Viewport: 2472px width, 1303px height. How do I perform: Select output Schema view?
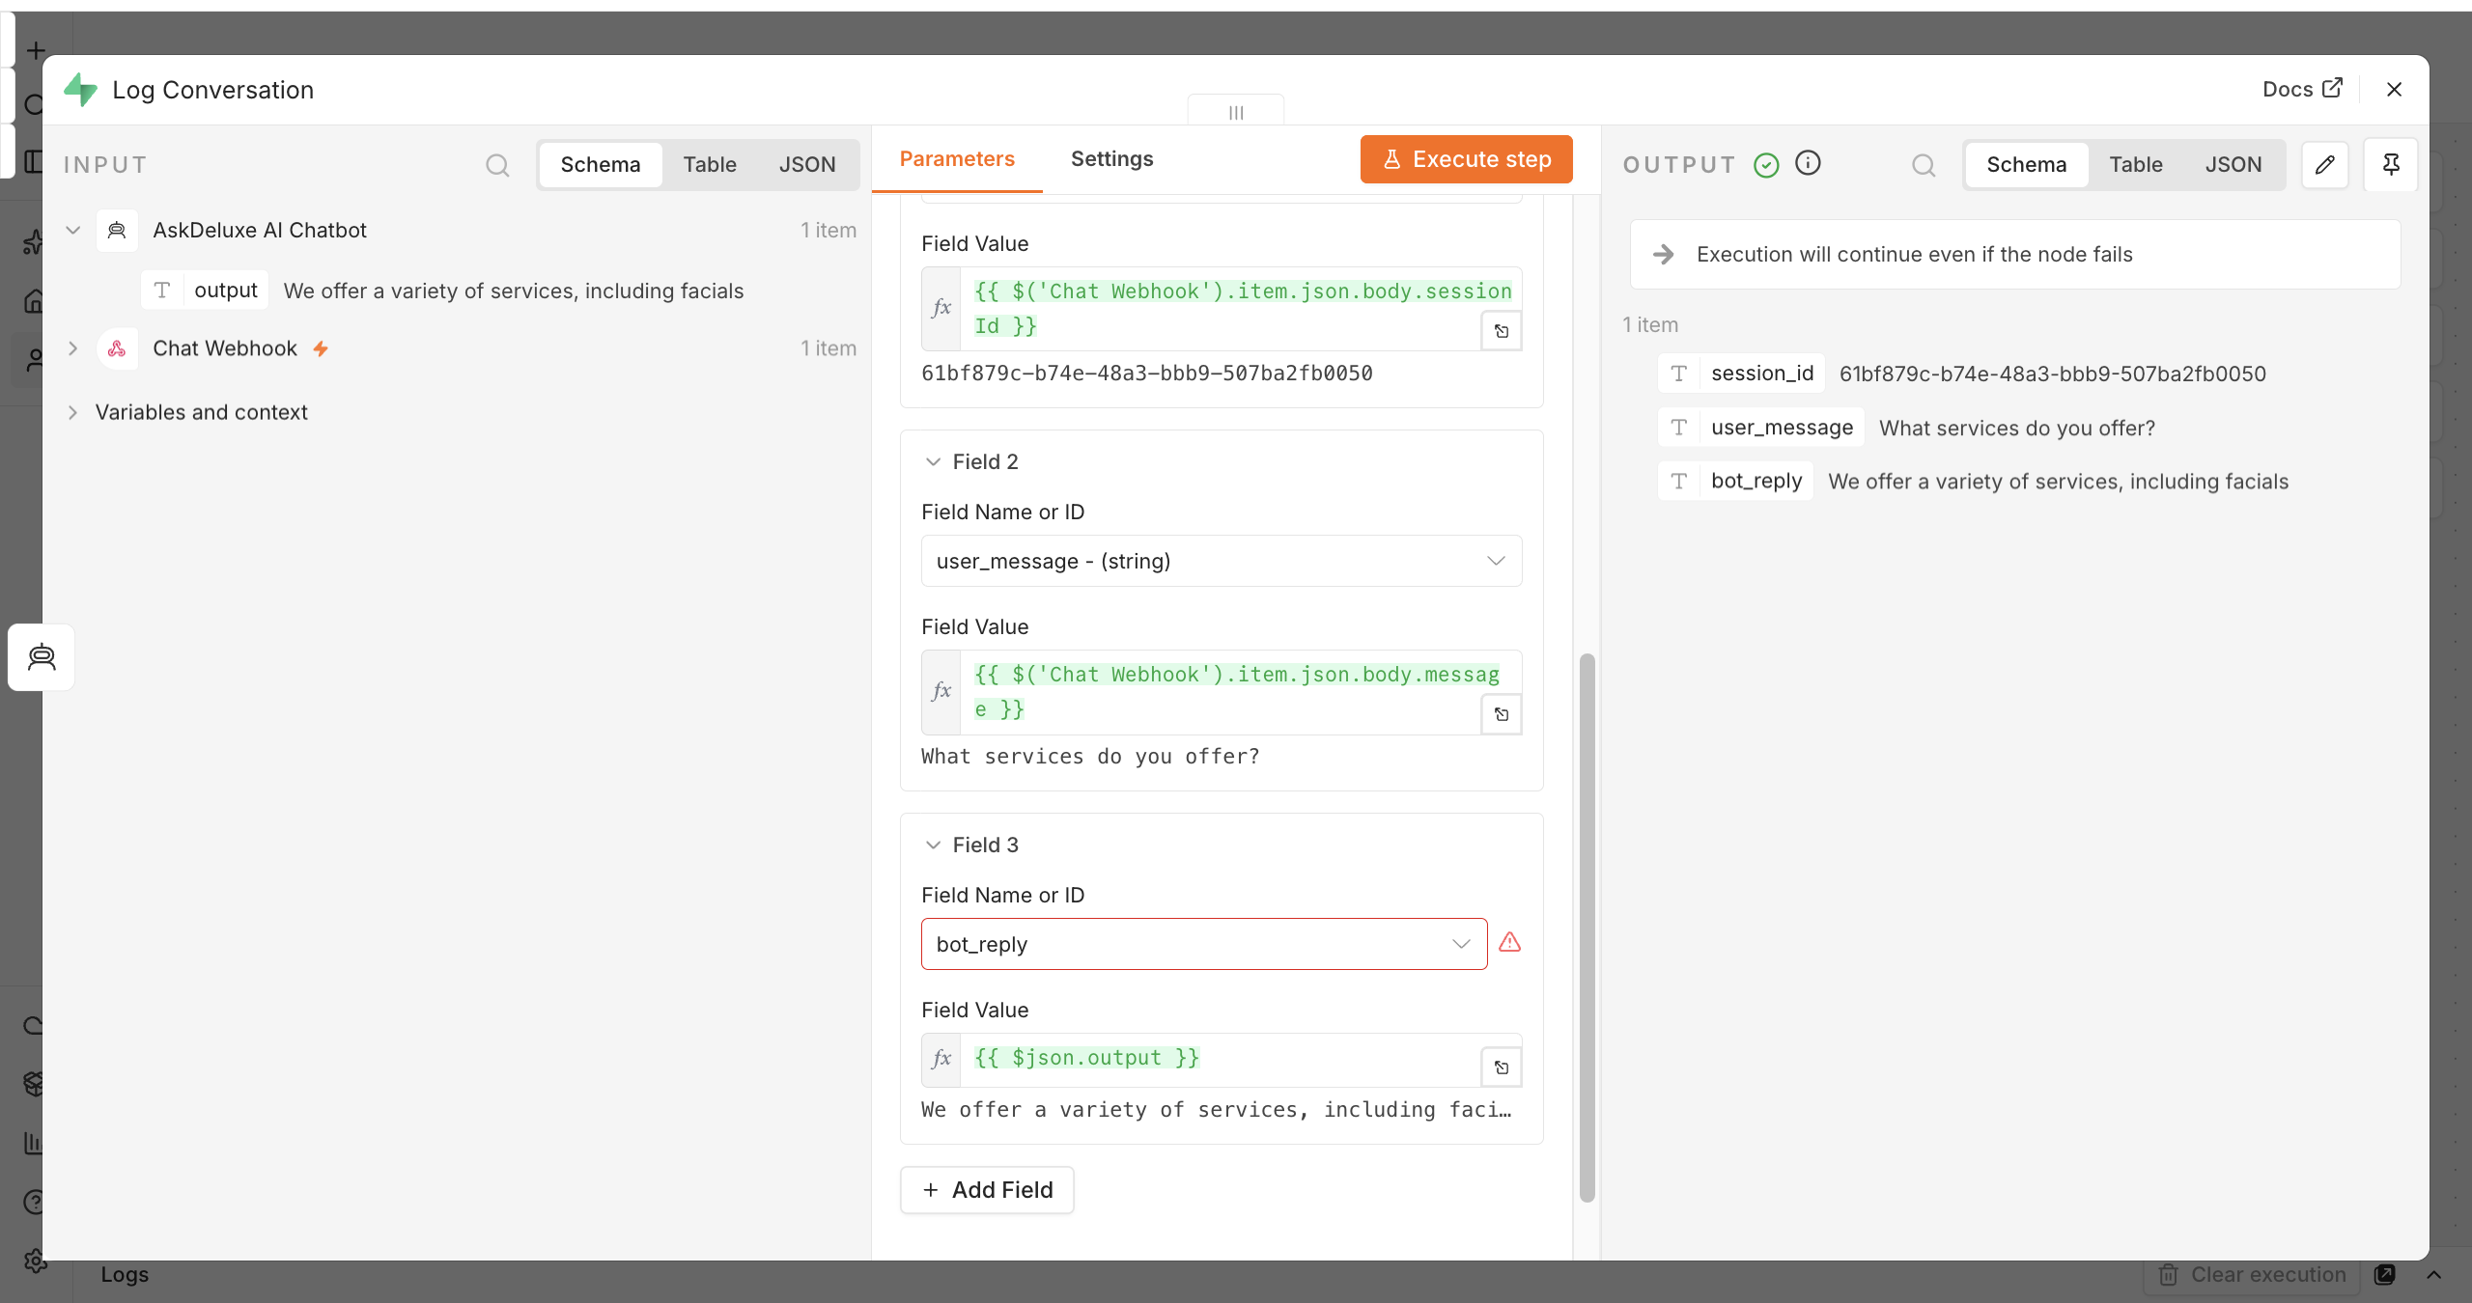pyautogui.click(x=2026, y=164)
